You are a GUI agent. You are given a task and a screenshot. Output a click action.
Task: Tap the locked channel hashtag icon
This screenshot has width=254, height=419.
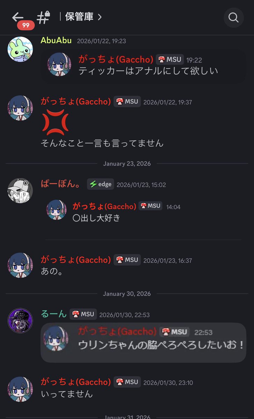pyautogui.click(x=44, y=17)
